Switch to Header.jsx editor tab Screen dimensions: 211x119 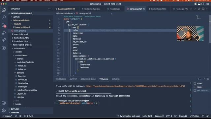[115, 9]
